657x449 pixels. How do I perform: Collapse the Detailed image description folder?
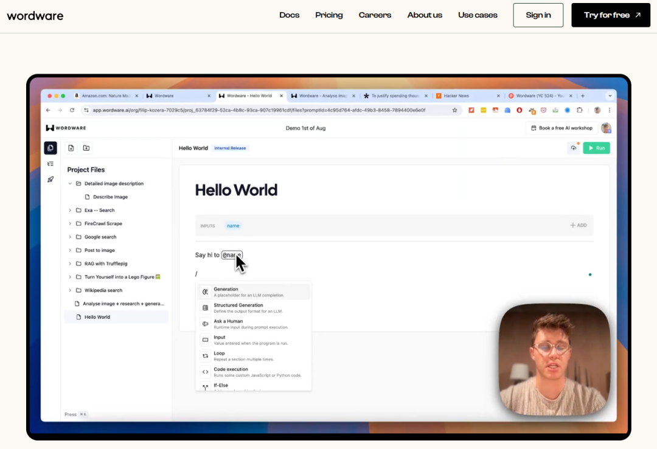[x=70, y=184]
